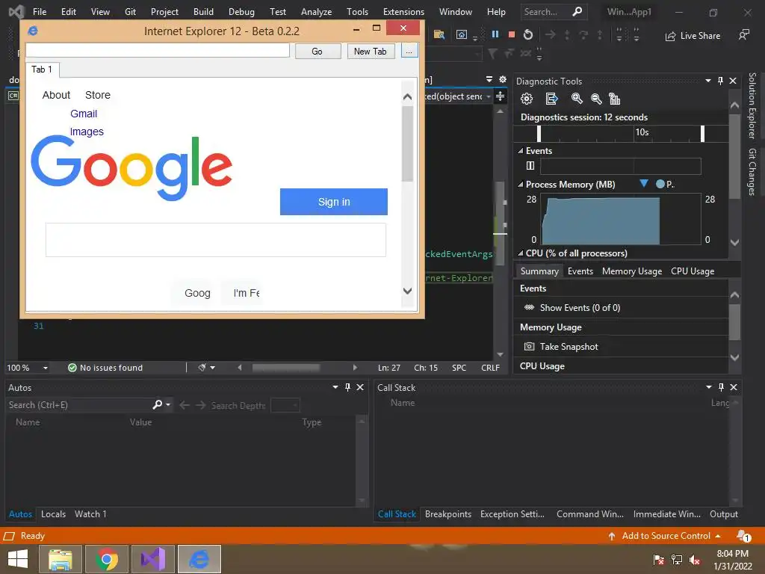Open the File menu
Screen dimensions: 765x574
tap(40, 12)
